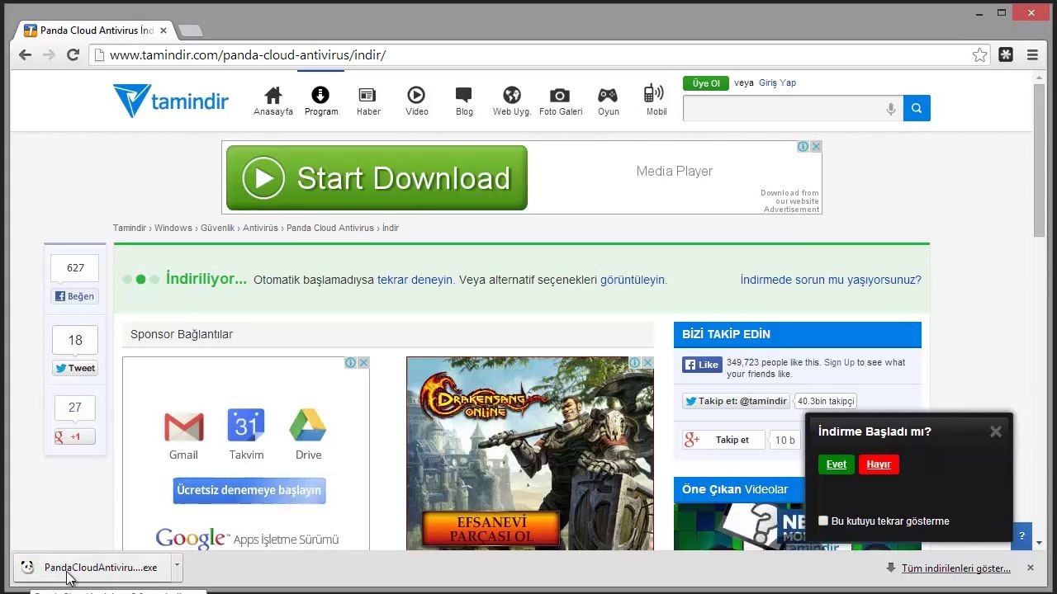Viewport: 1057px width, 594px height.
Task: Click Antivirüs in the breadcrumb
Action: (x=260, y=228)
